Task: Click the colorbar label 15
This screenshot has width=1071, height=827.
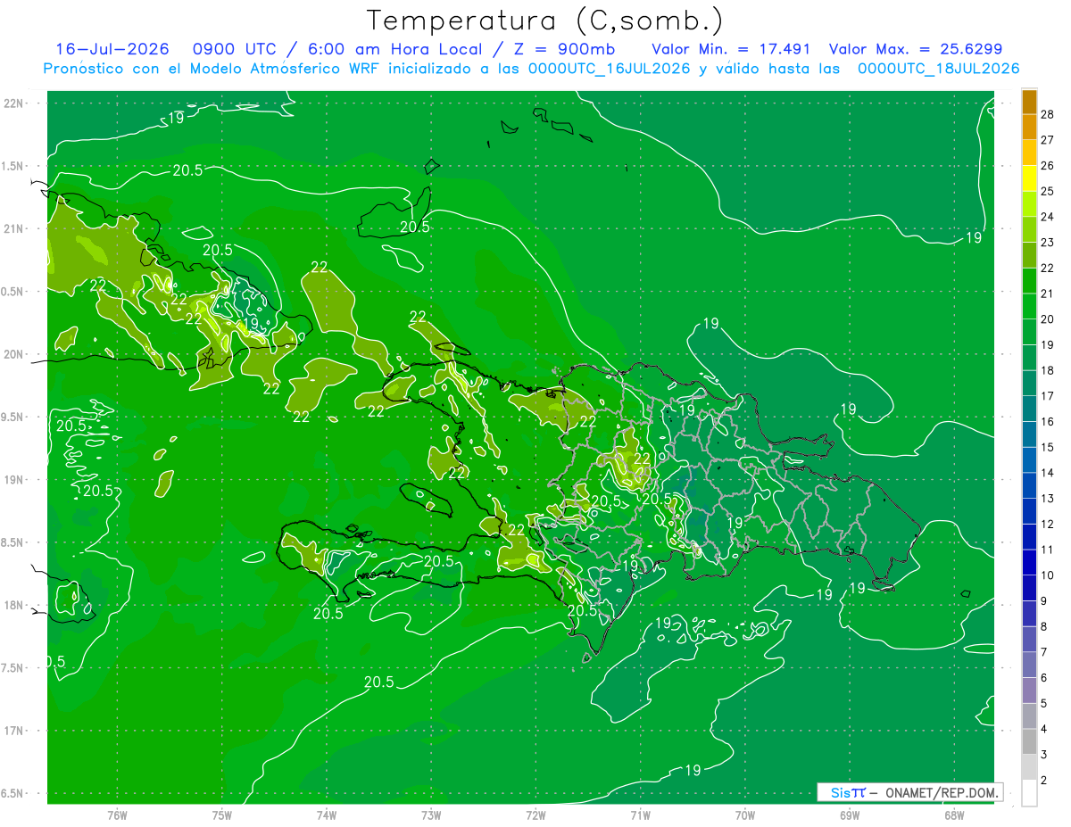Action: (1047, 447)
